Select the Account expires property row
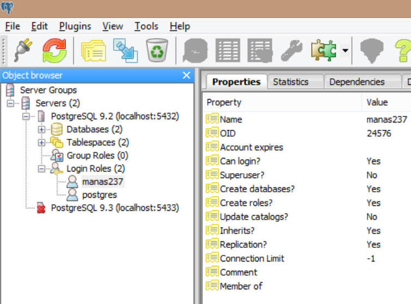This screenshot has height=304, width=411. [307, 147]
